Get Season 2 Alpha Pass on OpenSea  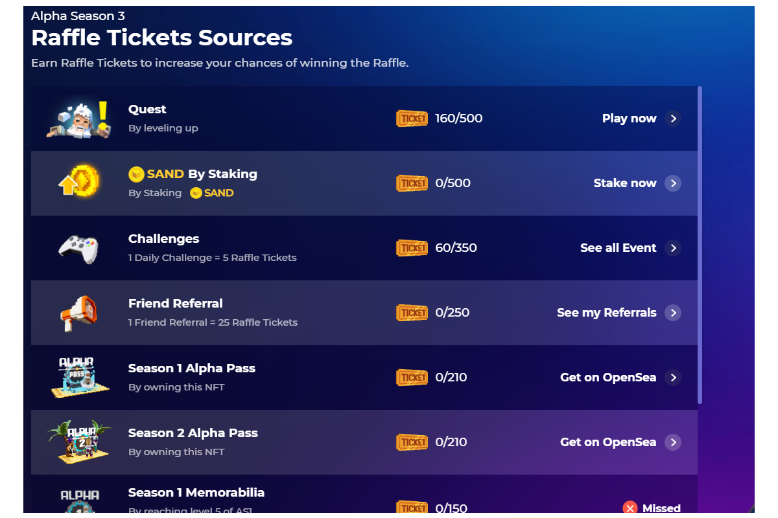pos(608,442)
